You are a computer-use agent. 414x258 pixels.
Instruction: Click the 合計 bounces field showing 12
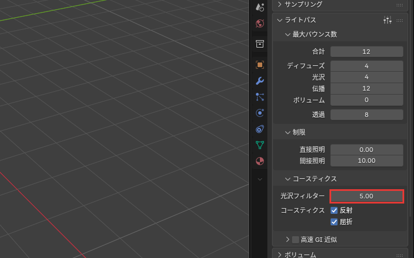366,52
